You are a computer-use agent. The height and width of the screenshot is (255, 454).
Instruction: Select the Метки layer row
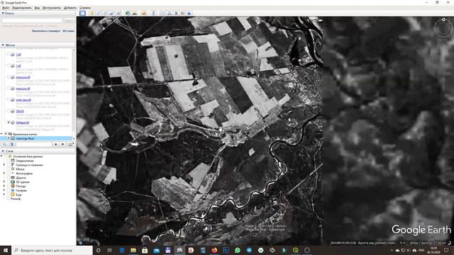click(20, 169)
